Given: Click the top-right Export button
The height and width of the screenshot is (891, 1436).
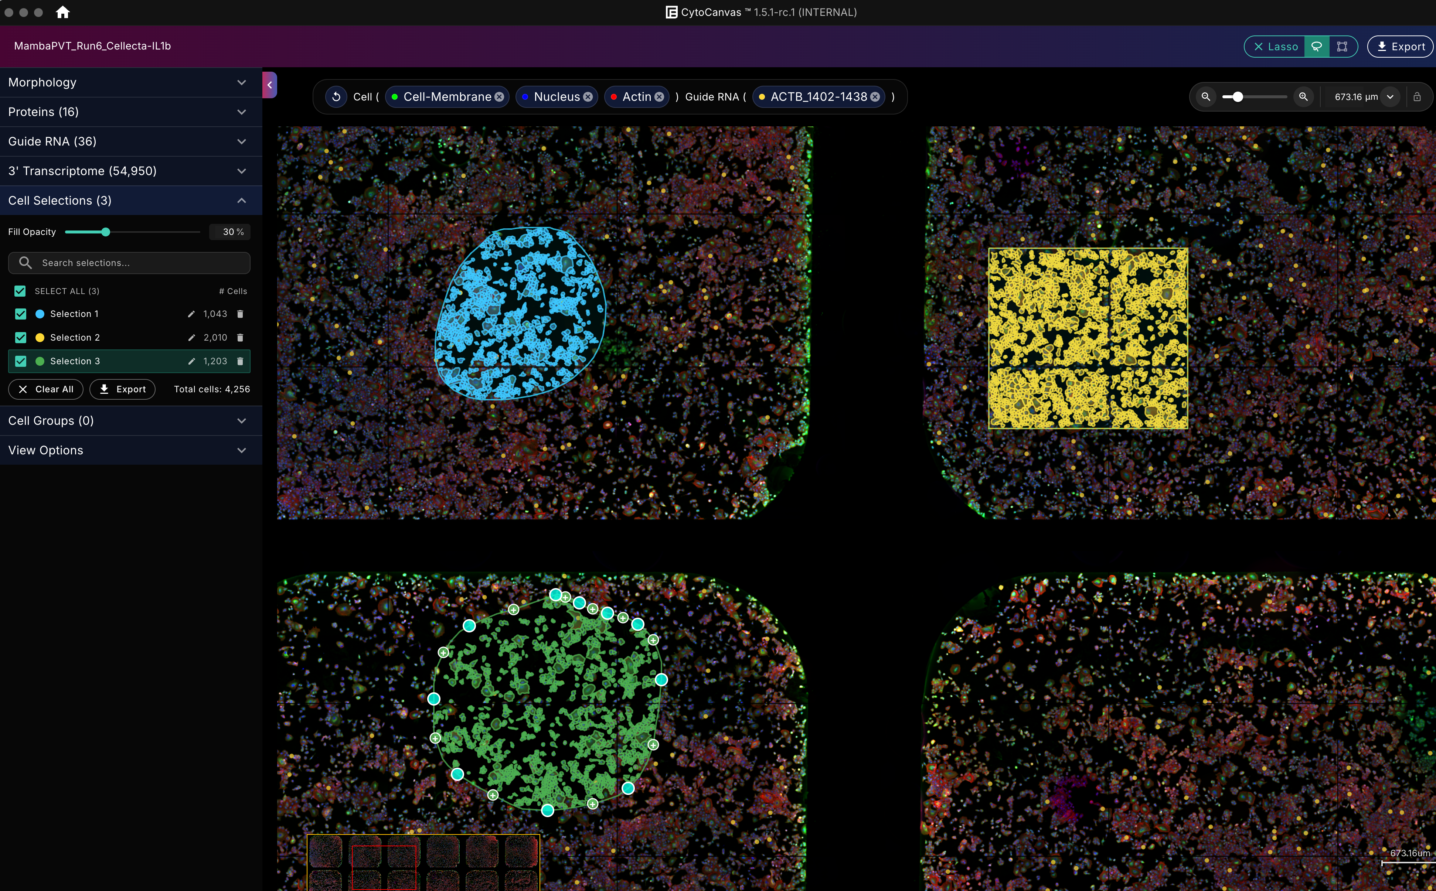Looking at the screenshot, I should click(1401, 47).
